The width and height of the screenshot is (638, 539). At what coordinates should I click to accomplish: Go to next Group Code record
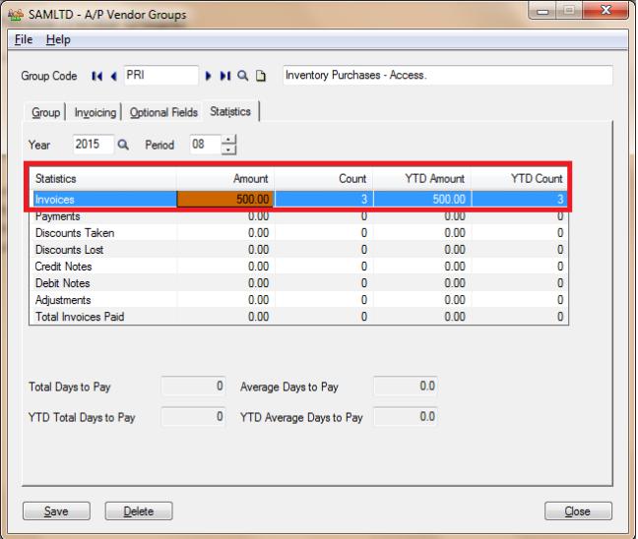pos(208,76)
